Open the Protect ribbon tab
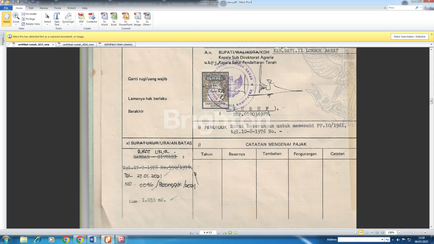 coord(72,8)
